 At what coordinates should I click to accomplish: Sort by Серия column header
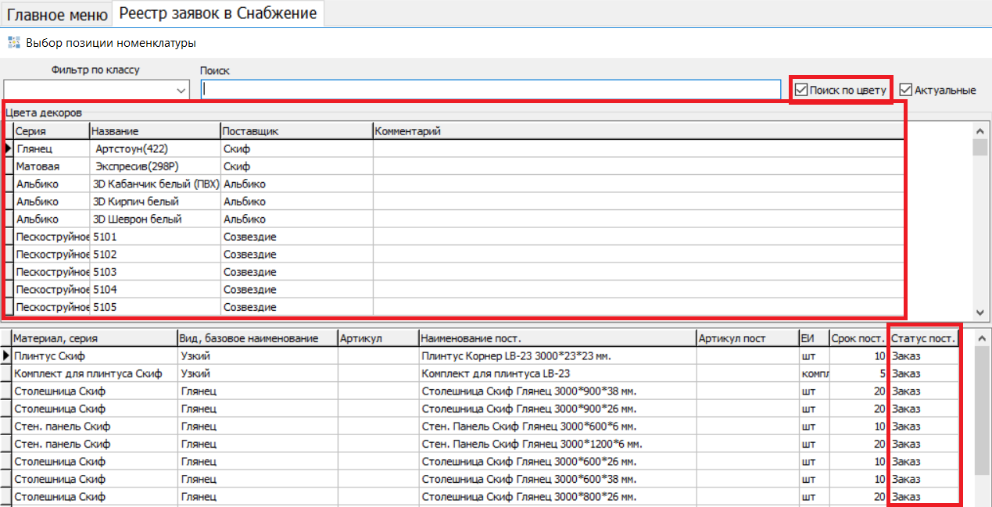pos(50,131)
